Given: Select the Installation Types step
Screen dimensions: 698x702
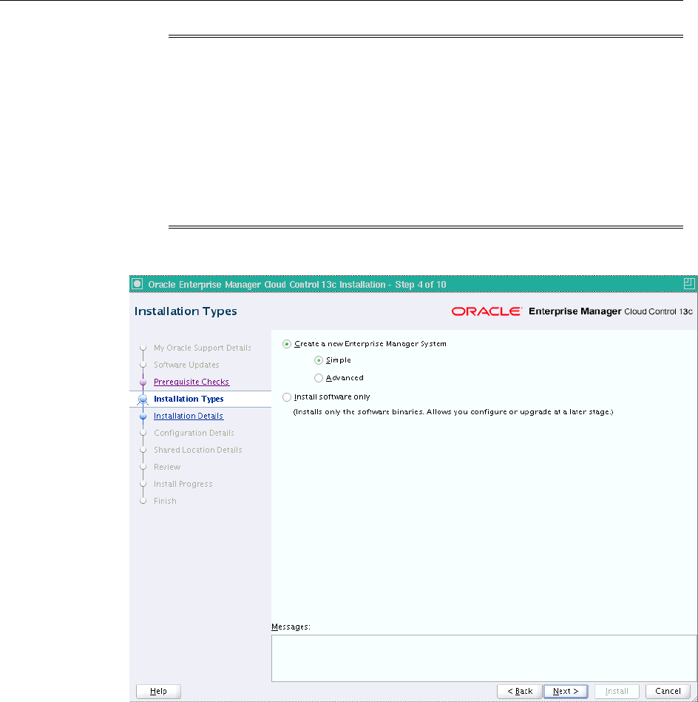Looking at the screenshot, I should coord(189,399).
